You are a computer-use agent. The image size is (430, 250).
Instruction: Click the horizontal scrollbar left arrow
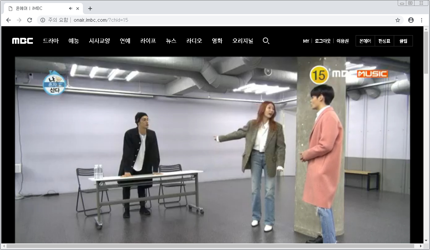point(4,246)
